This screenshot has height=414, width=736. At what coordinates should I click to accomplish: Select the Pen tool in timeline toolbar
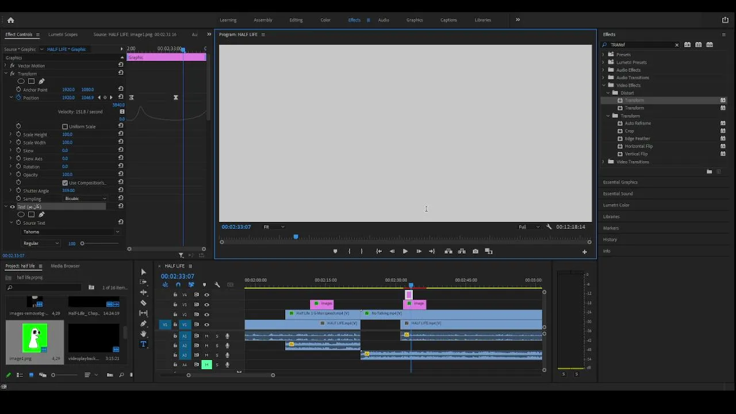[143, 324]
